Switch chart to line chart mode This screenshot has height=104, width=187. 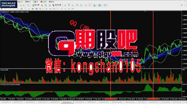click(x=73, y=5)
